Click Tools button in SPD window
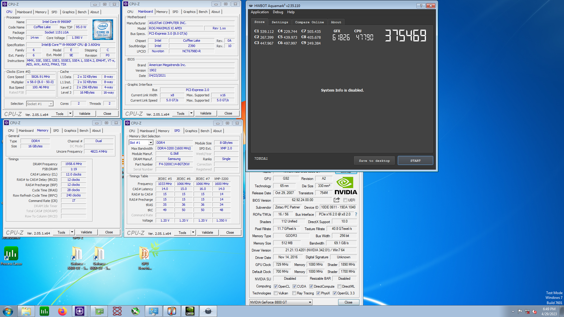564x317 pixels. tap(182, 232)
